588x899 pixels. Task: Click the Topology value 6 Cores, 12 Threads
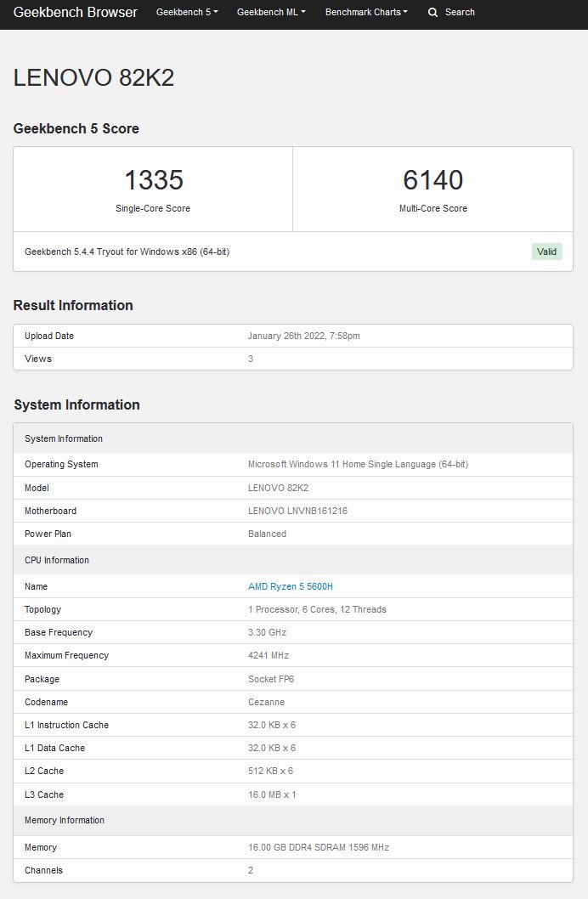point(317,609)
